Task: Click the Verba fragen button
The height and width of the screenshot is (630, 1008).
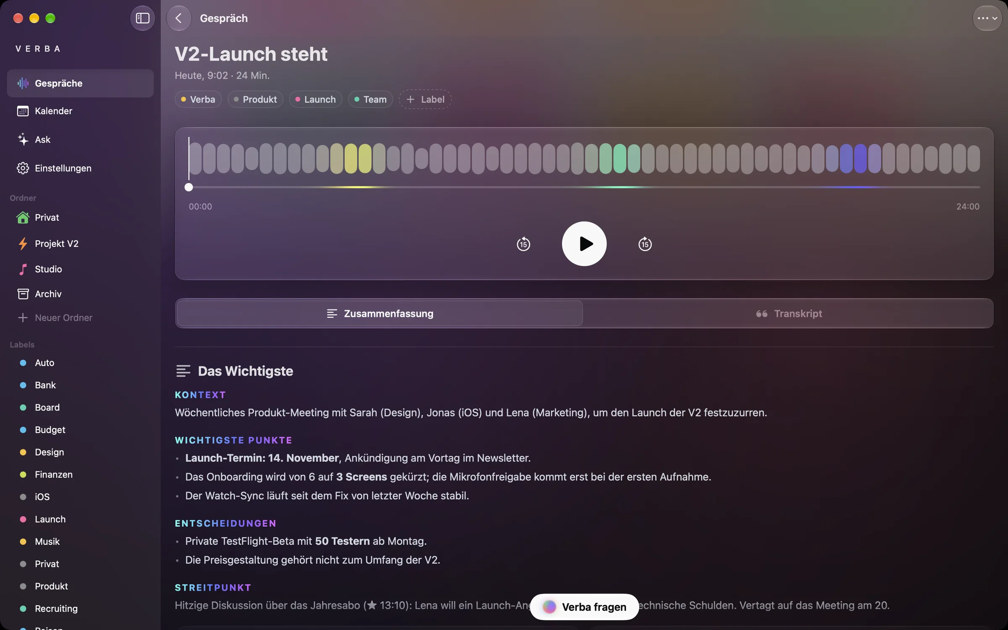Action: click(584, 607)
